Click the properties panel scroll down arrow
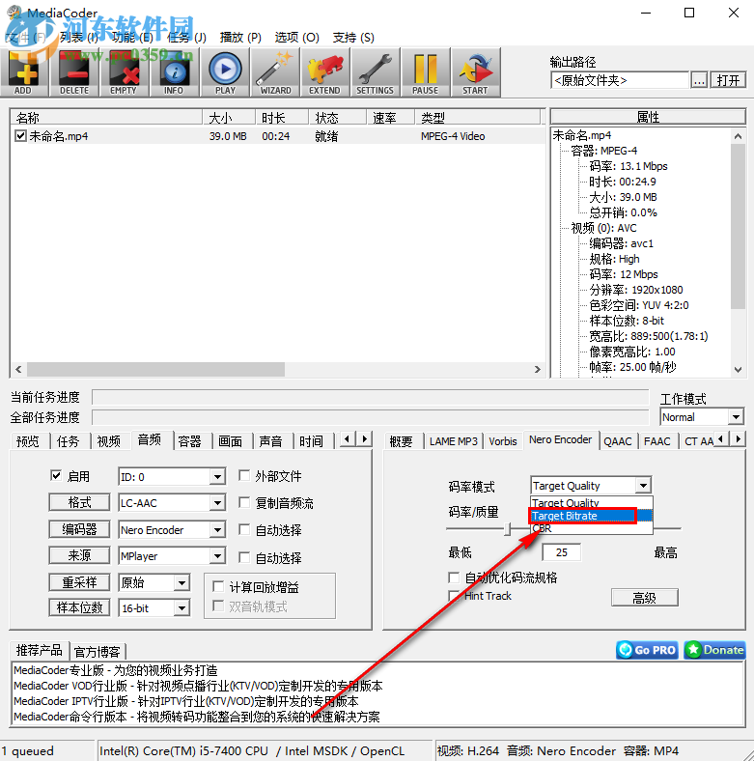 [x=738, y=369]
